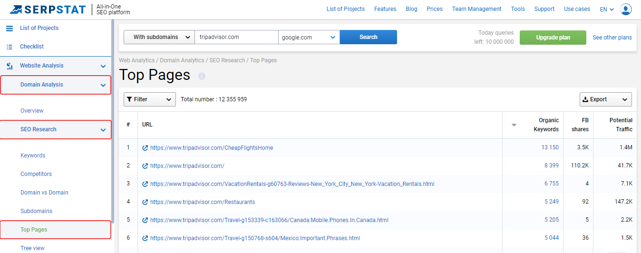Screen dimensions: 641x253
Task: Click the blue Search button
Action: 369,37
